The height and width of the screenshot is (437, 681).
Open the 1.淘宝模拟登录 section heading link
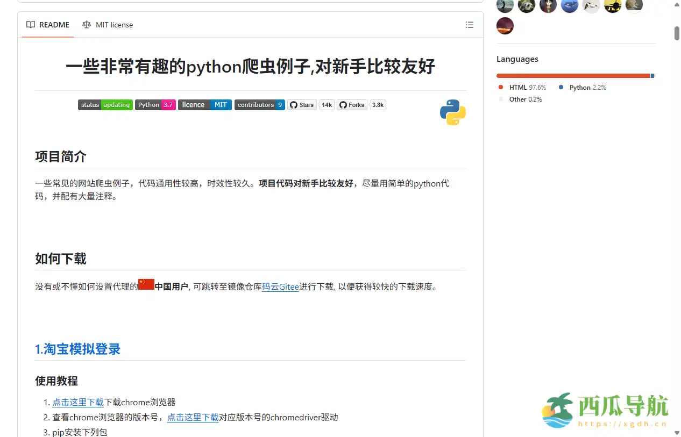[77, 349]
